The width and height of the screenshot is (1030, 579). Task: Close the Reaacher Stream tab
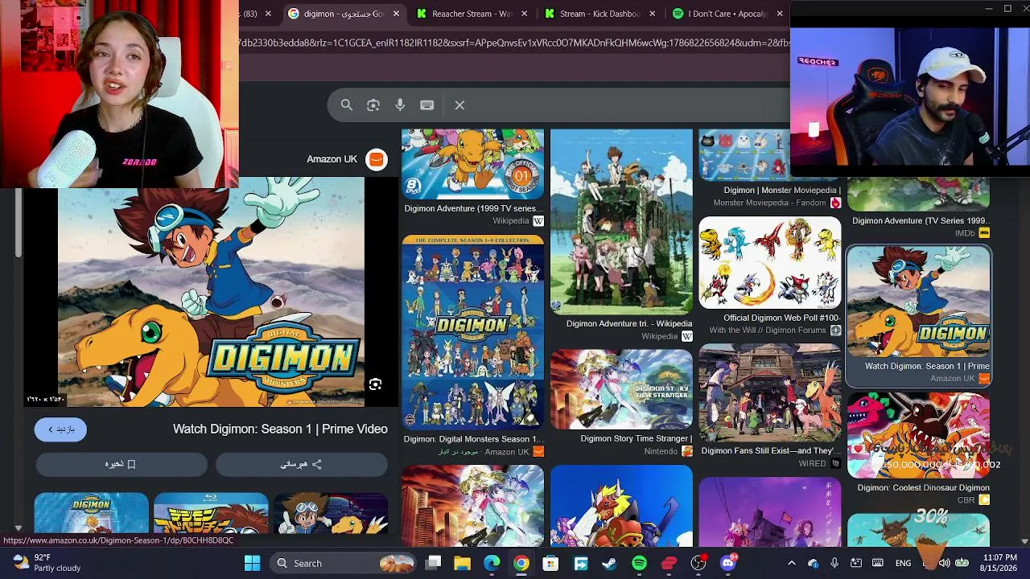[x=525, y=14]
